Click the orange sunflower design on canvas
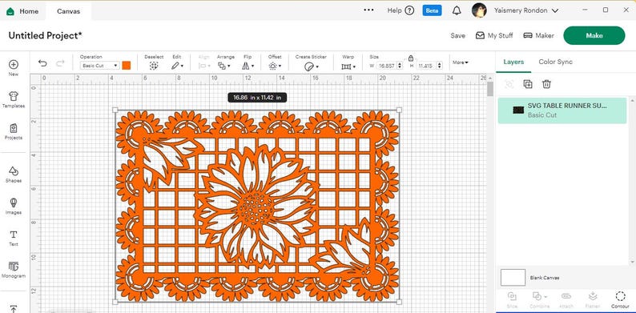Screen dimensions: 636x313 click(x=257, y=206)
